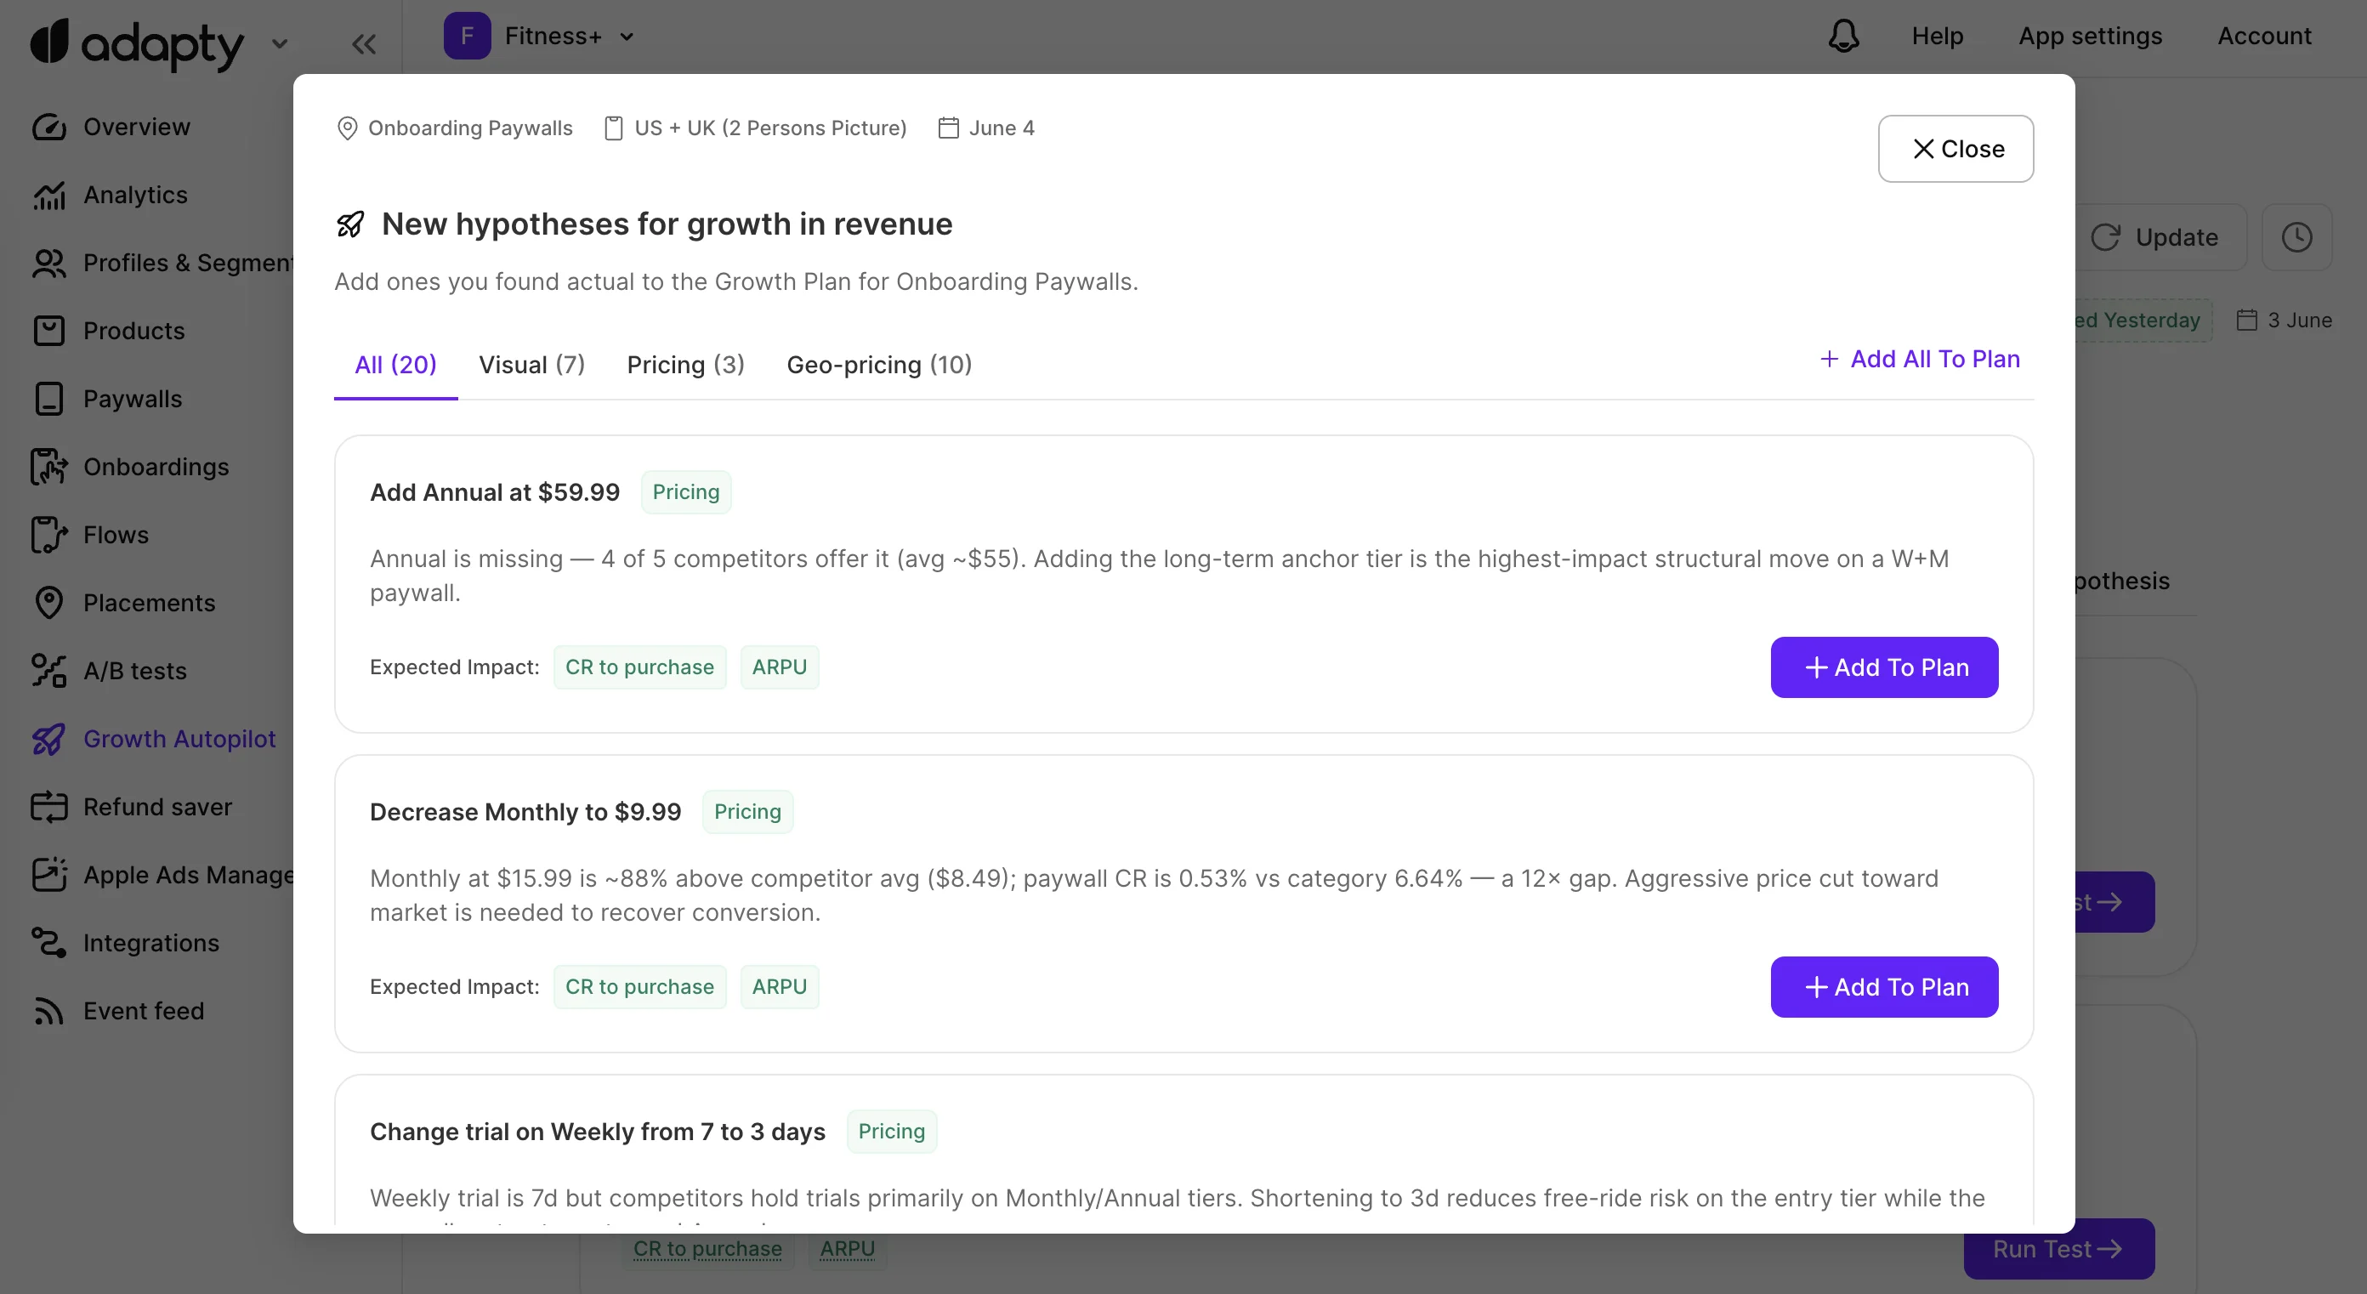Click ARPU tag on Decrease Monthly card
2367x1294 pixels.
[x=779, y=987]
